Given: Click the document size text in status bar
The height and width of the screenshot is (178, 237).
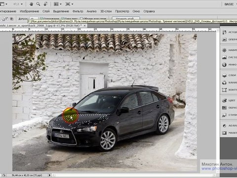Looking at the screenshot, I should click(27, 175).
